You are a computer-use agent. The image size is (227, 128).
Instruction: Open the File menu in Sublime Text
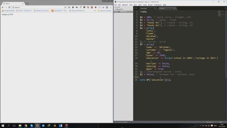[116, 5]
